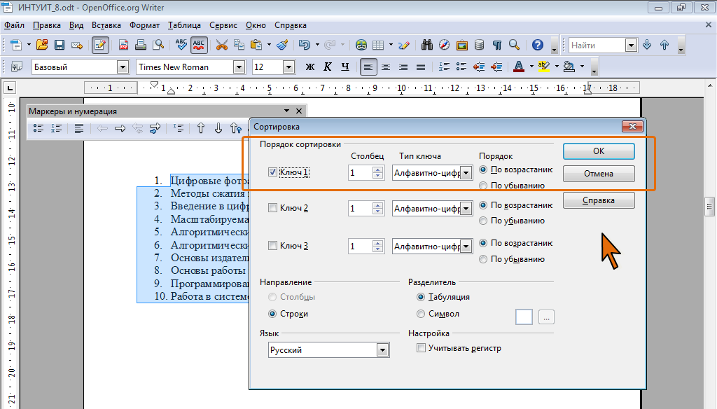
Task: Click the separator character browse (...) button
Action: point(546,317)
